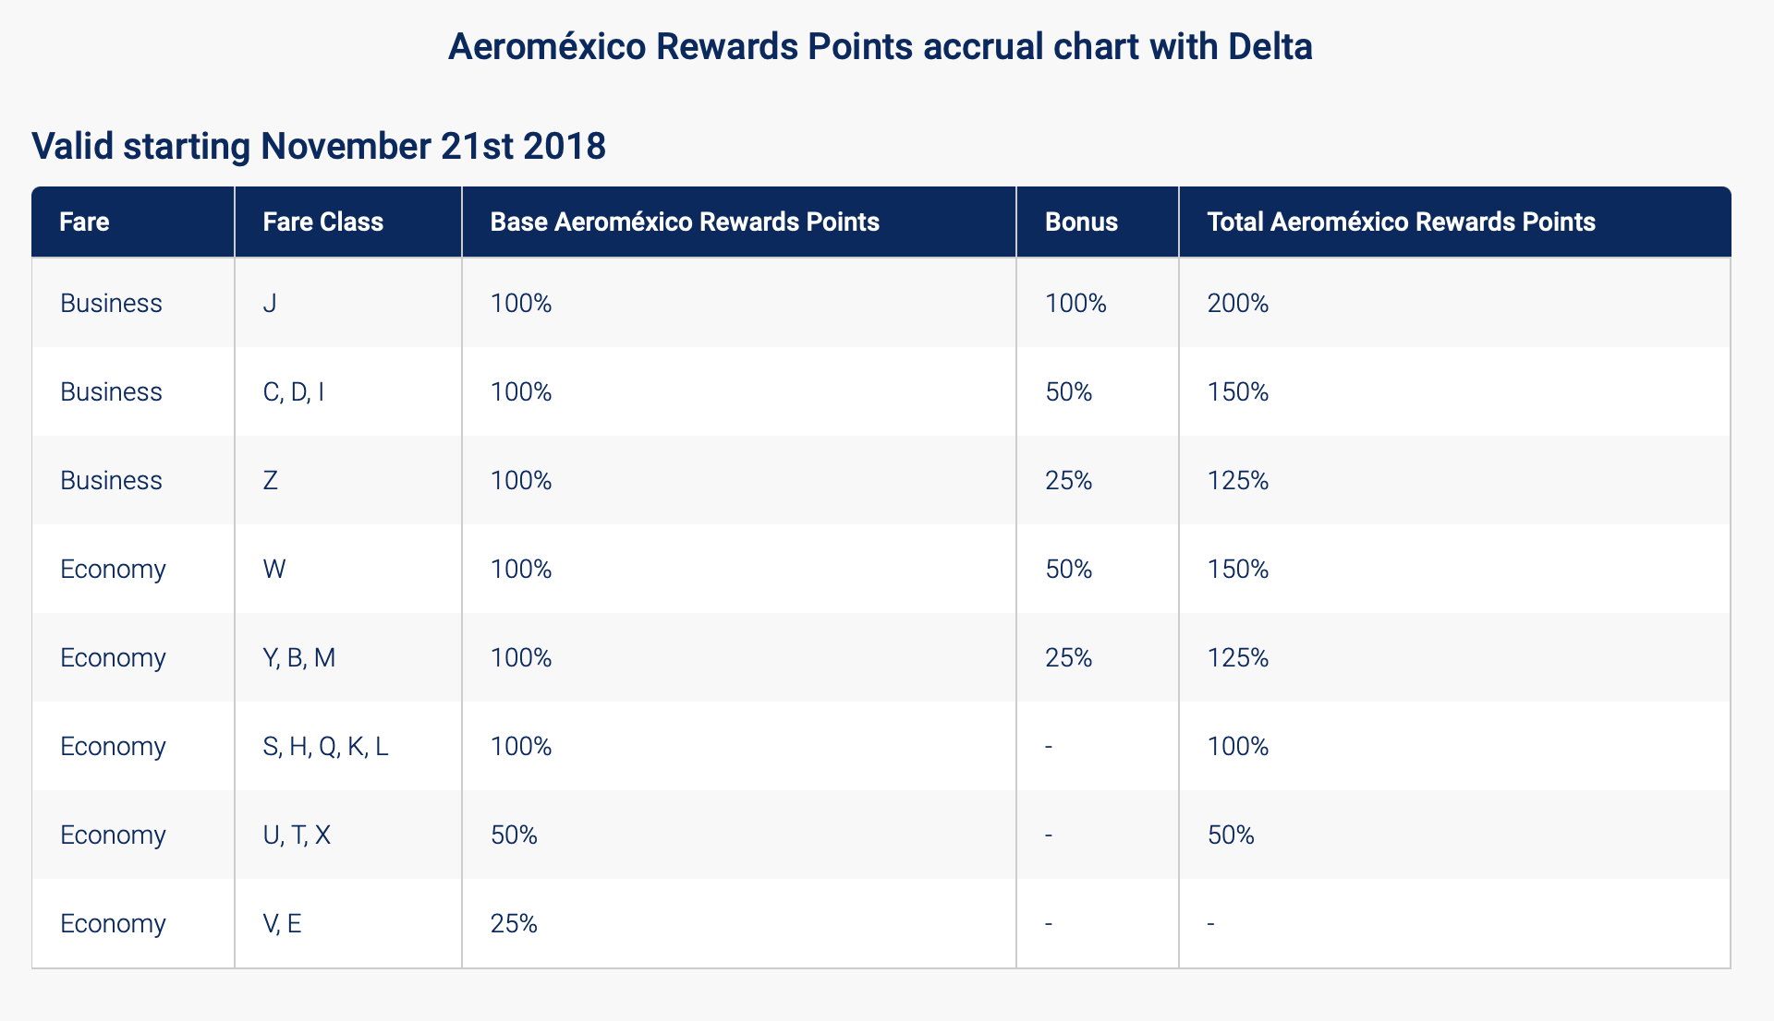Click the 200% total points cell
This screenshot has width=1774, height=1021.
1237,303
